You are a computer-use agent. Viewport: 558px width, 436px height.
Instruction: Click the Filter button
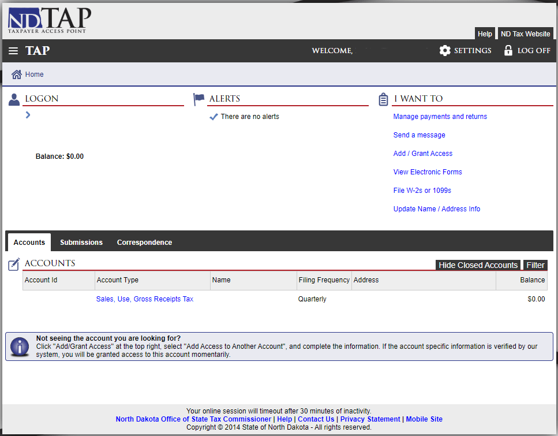point(535,265)
